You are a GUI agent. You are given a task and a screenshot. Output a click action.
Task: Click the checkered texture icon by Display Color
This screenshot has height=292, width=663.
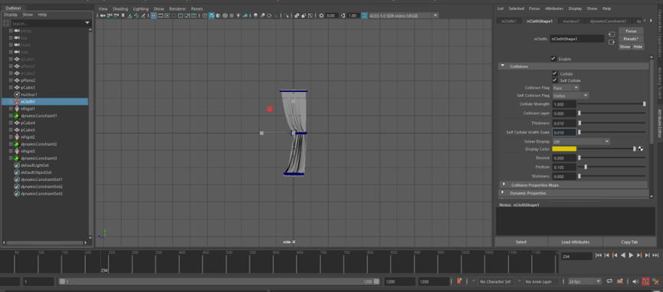pos(641,149)
